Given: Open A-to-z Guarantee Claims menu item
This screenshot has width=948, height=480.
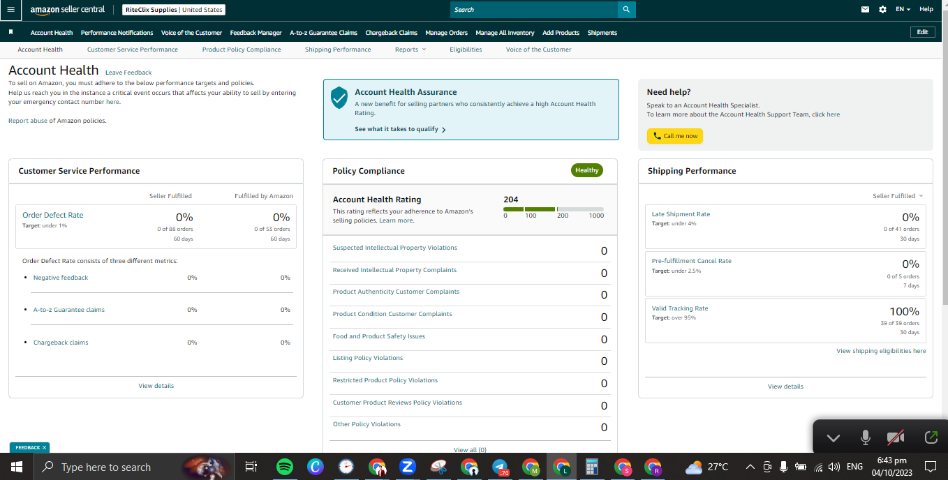Looking at the screenshot, I should [x=323, y=33].
